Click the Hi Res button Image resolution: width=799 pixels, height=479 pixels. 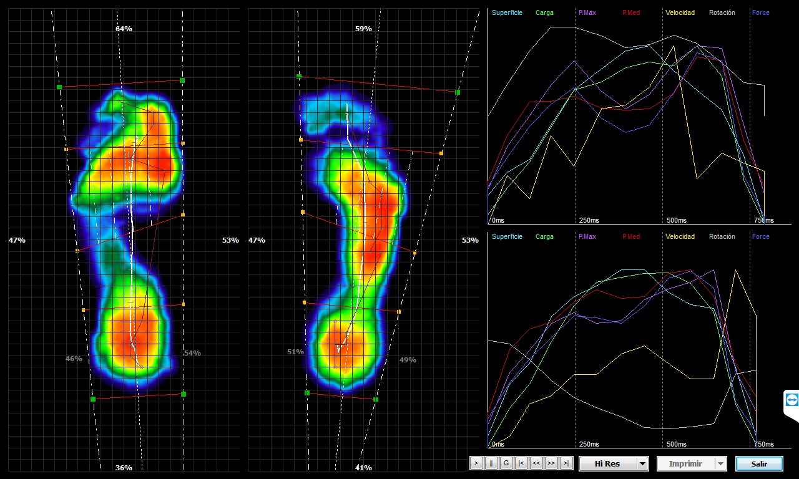pos(607,464)
